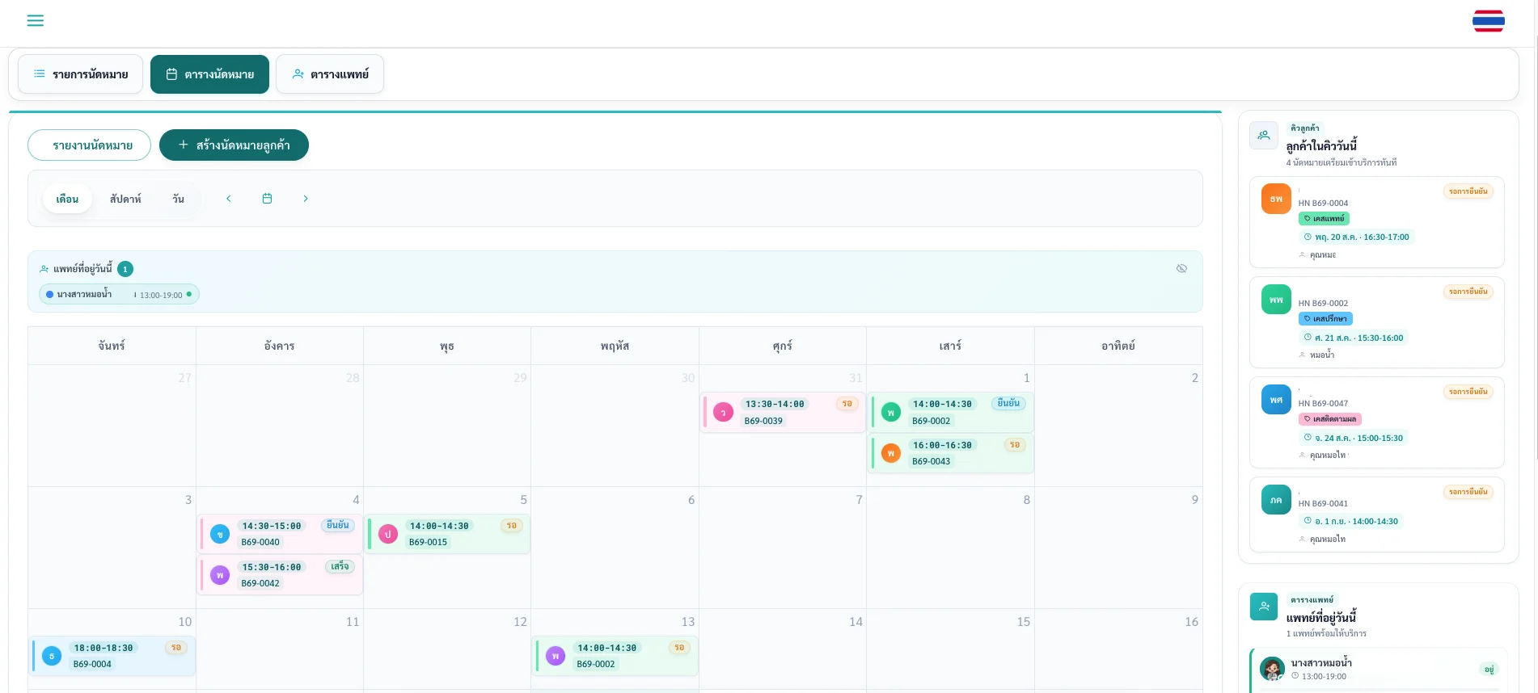Click "รอการยืนยัน" badge on HN B69-0041 queue card
This screenshot has height=693, width=1538.
point(1468,492)
